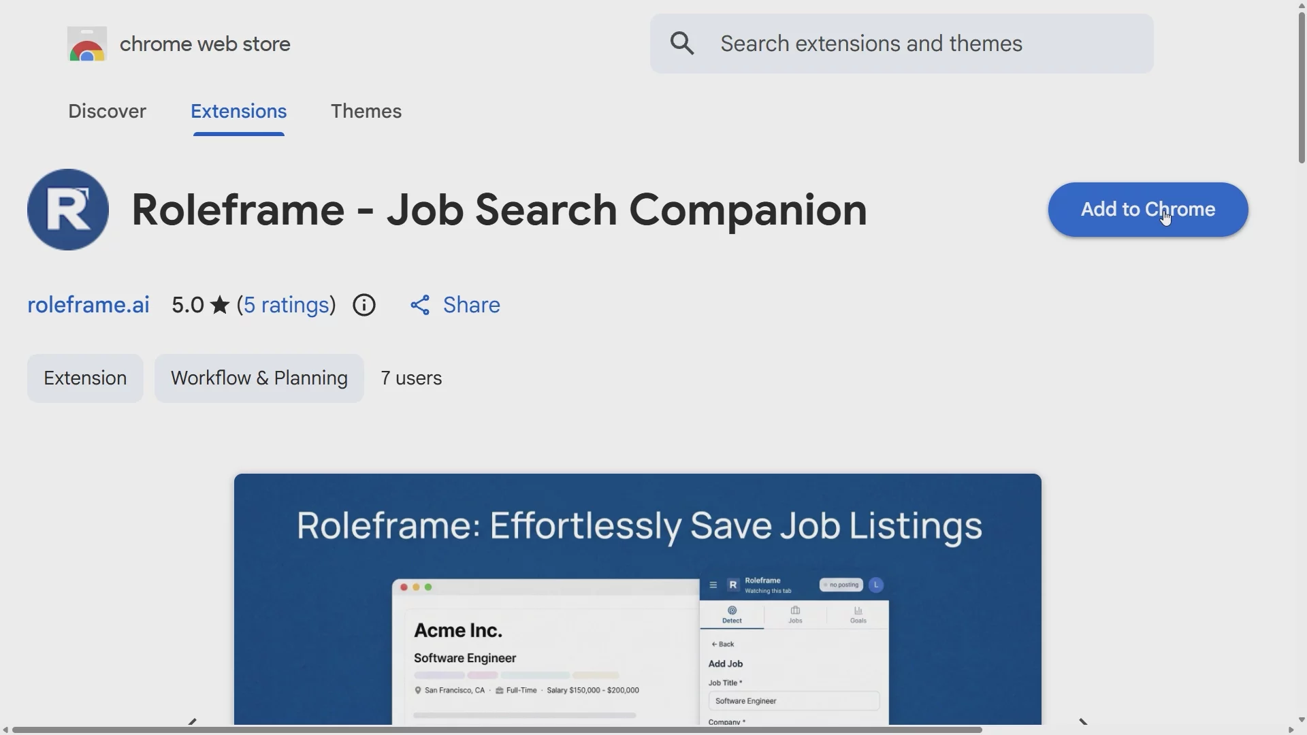Open the 5 ratings link
Viewport: 1307px width, 735px height.
pos(287,306)
